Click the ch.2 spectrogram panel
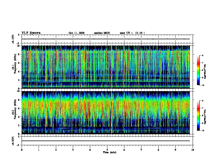Image resolution: width=217 pixels, height=168 pixels. point(106,113)
